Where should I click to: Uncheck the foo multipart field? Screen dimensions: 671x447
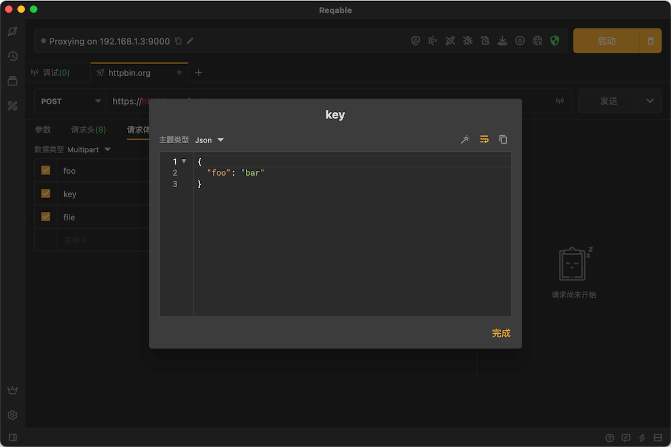(46, 170)
